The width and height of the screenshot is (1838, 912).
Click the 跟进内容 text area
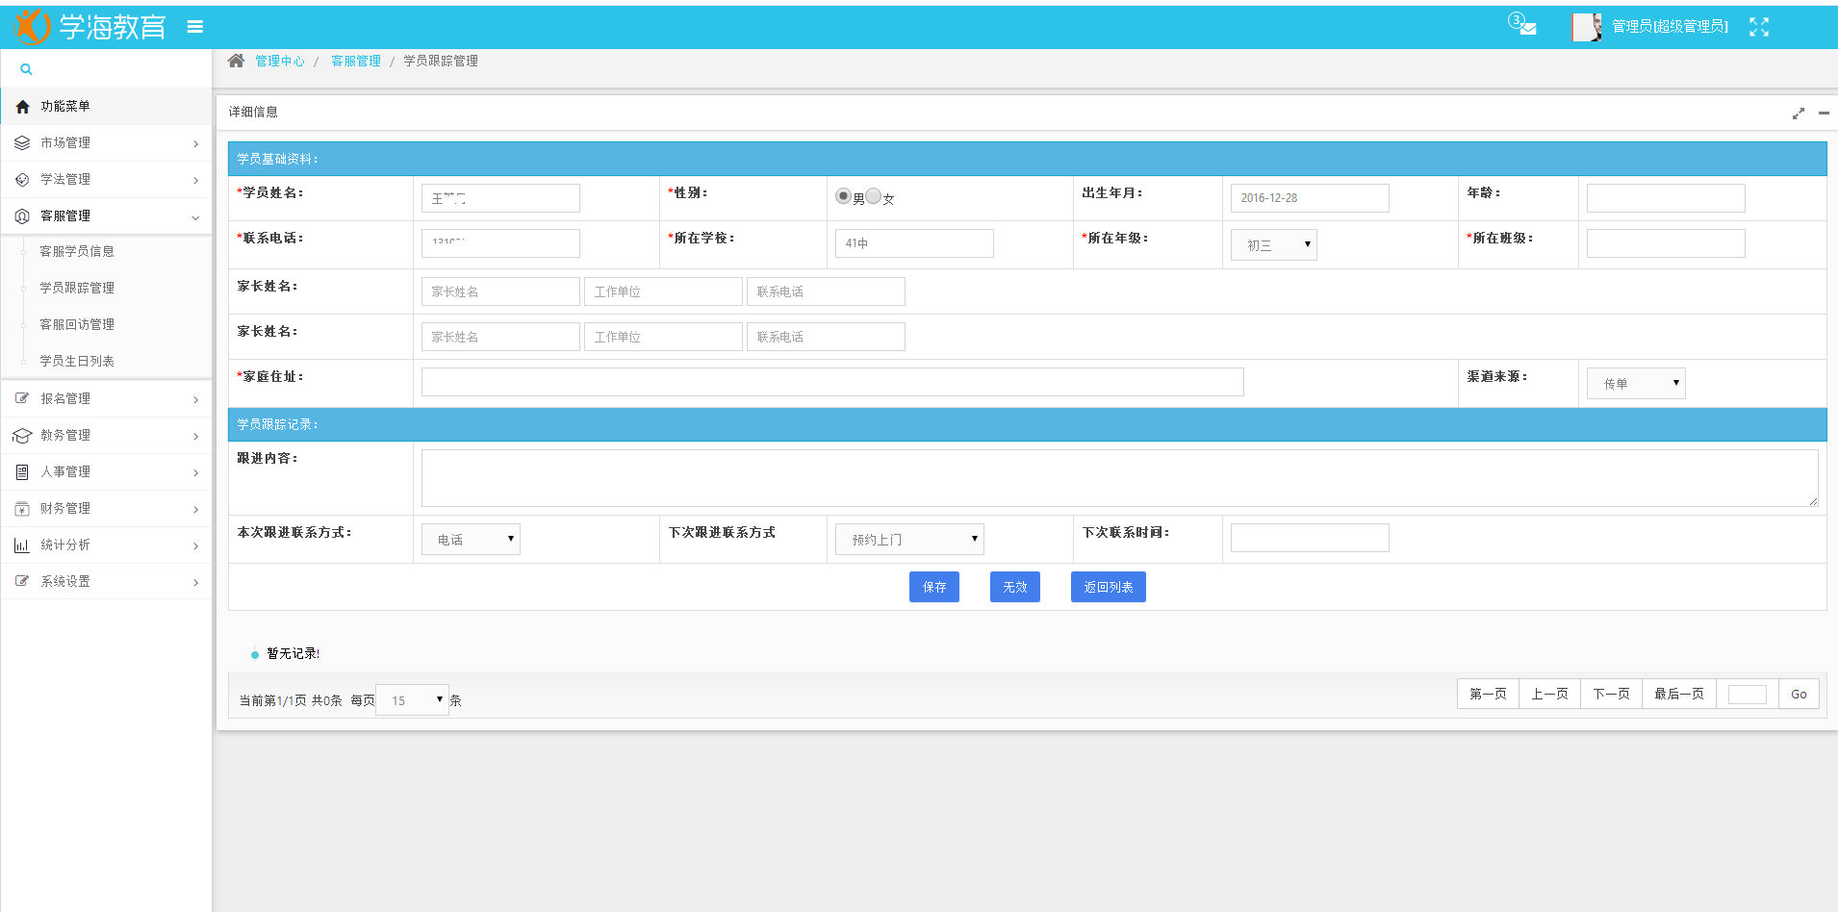point(1119,478)
